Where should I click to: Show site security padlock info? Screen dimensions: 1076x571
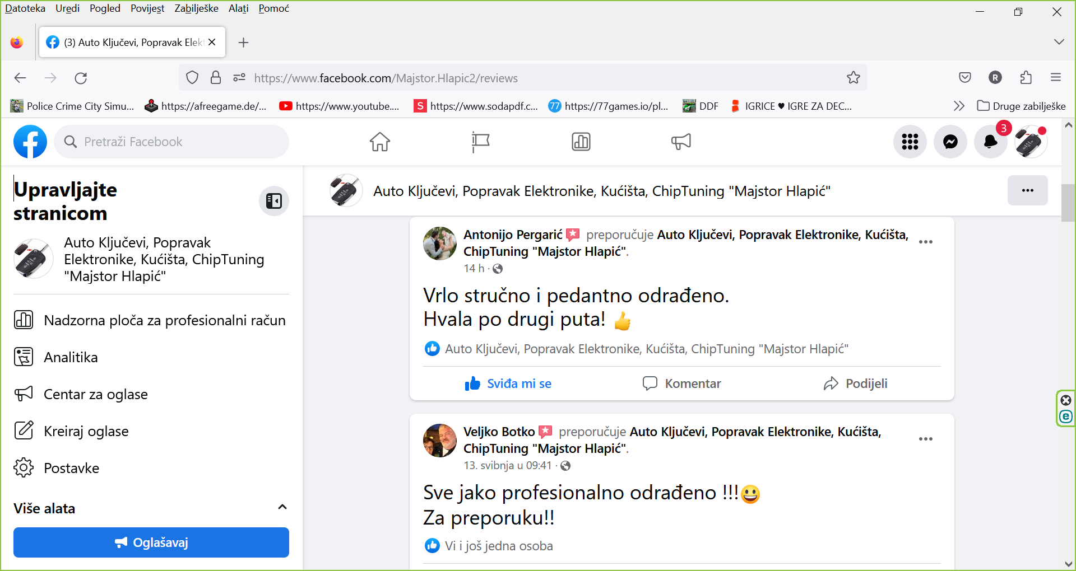pyautogui.click(x=216, y=78)
